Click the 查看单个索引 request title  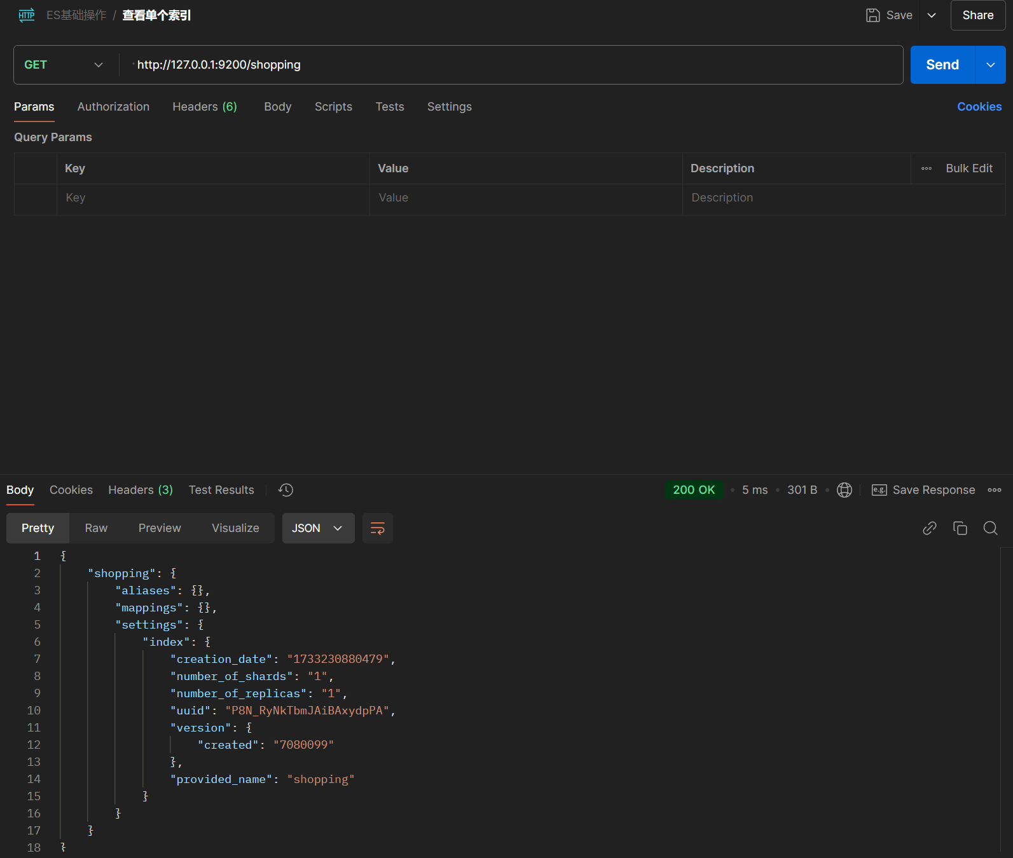click(156, 15)
